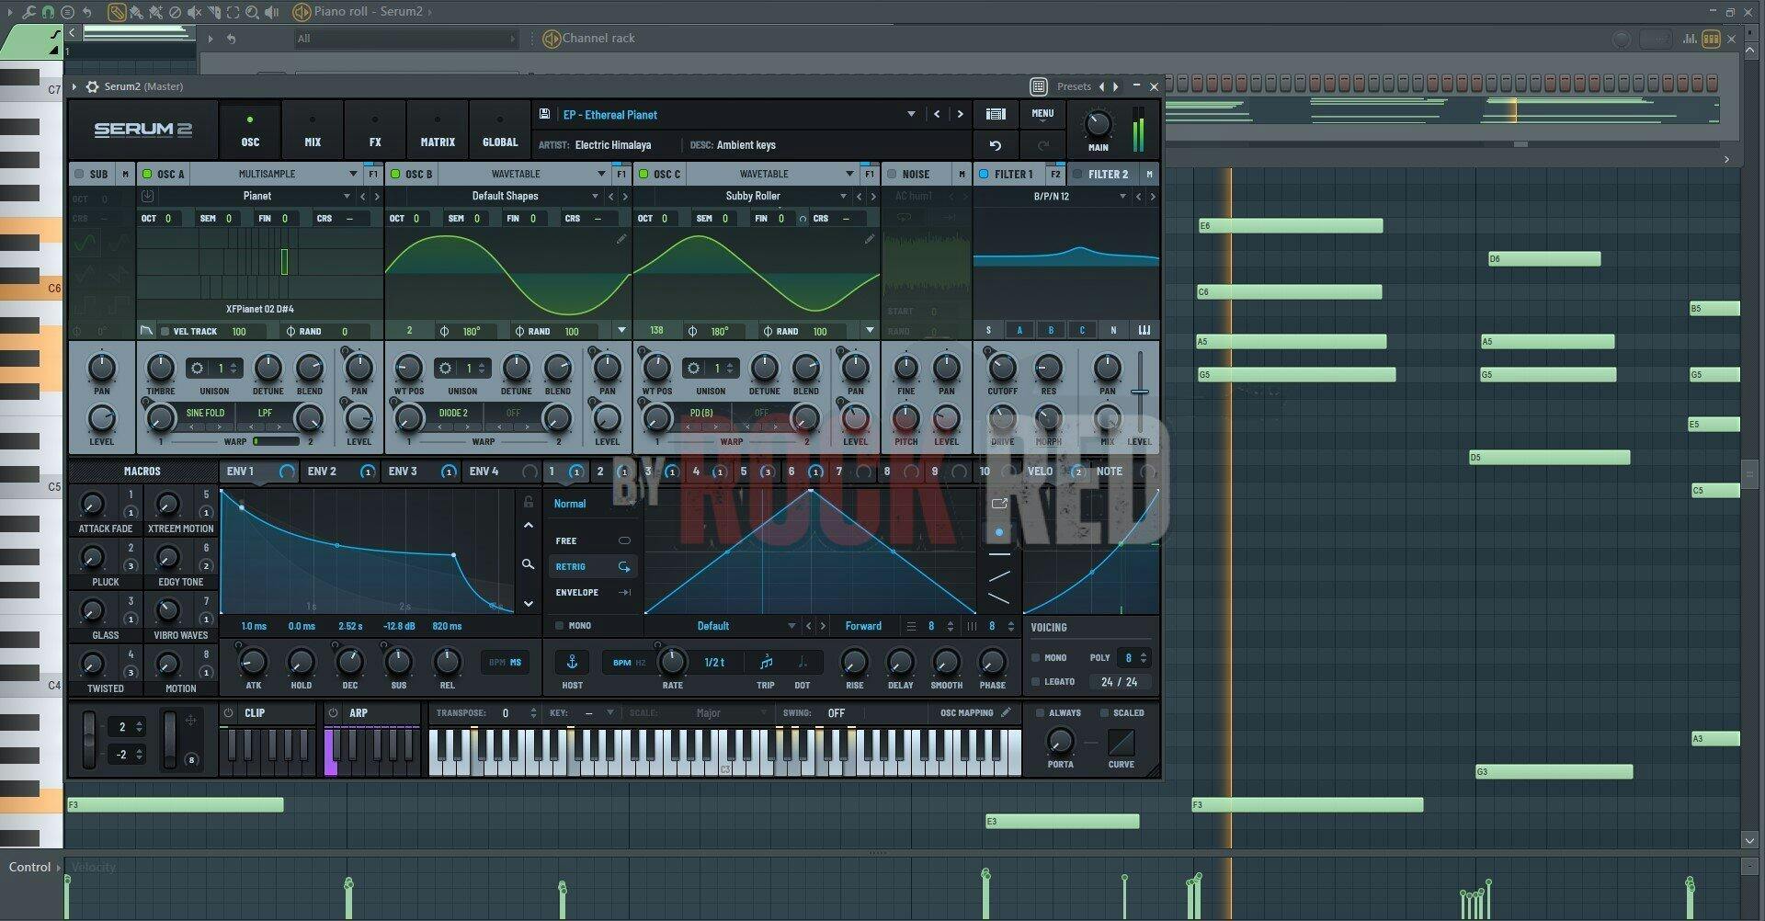This screenshot has height=921, width=1765.
Task: Open the Serum MENU button
Action: [x=1042, y=114]
